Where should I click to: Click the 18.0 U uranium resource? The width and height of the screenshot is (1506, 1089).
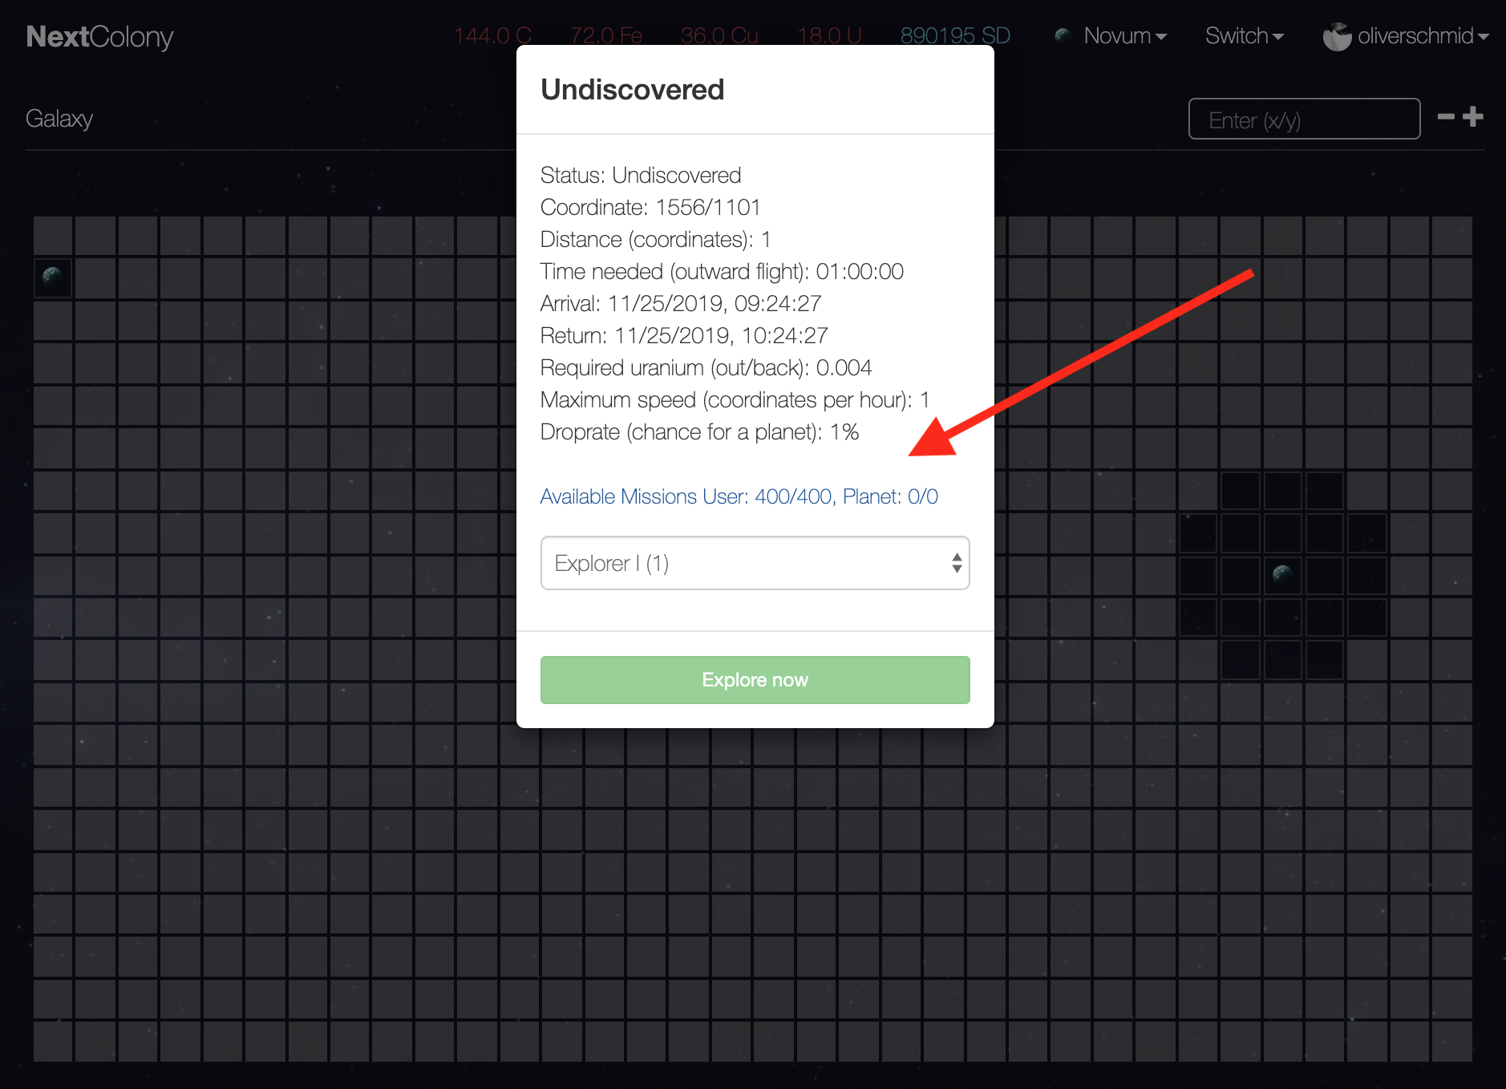click(828, 36)
